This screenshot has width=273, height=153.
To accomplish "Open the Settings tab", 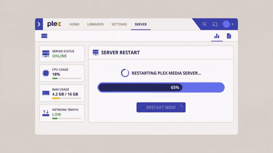I will pos(119,24).
